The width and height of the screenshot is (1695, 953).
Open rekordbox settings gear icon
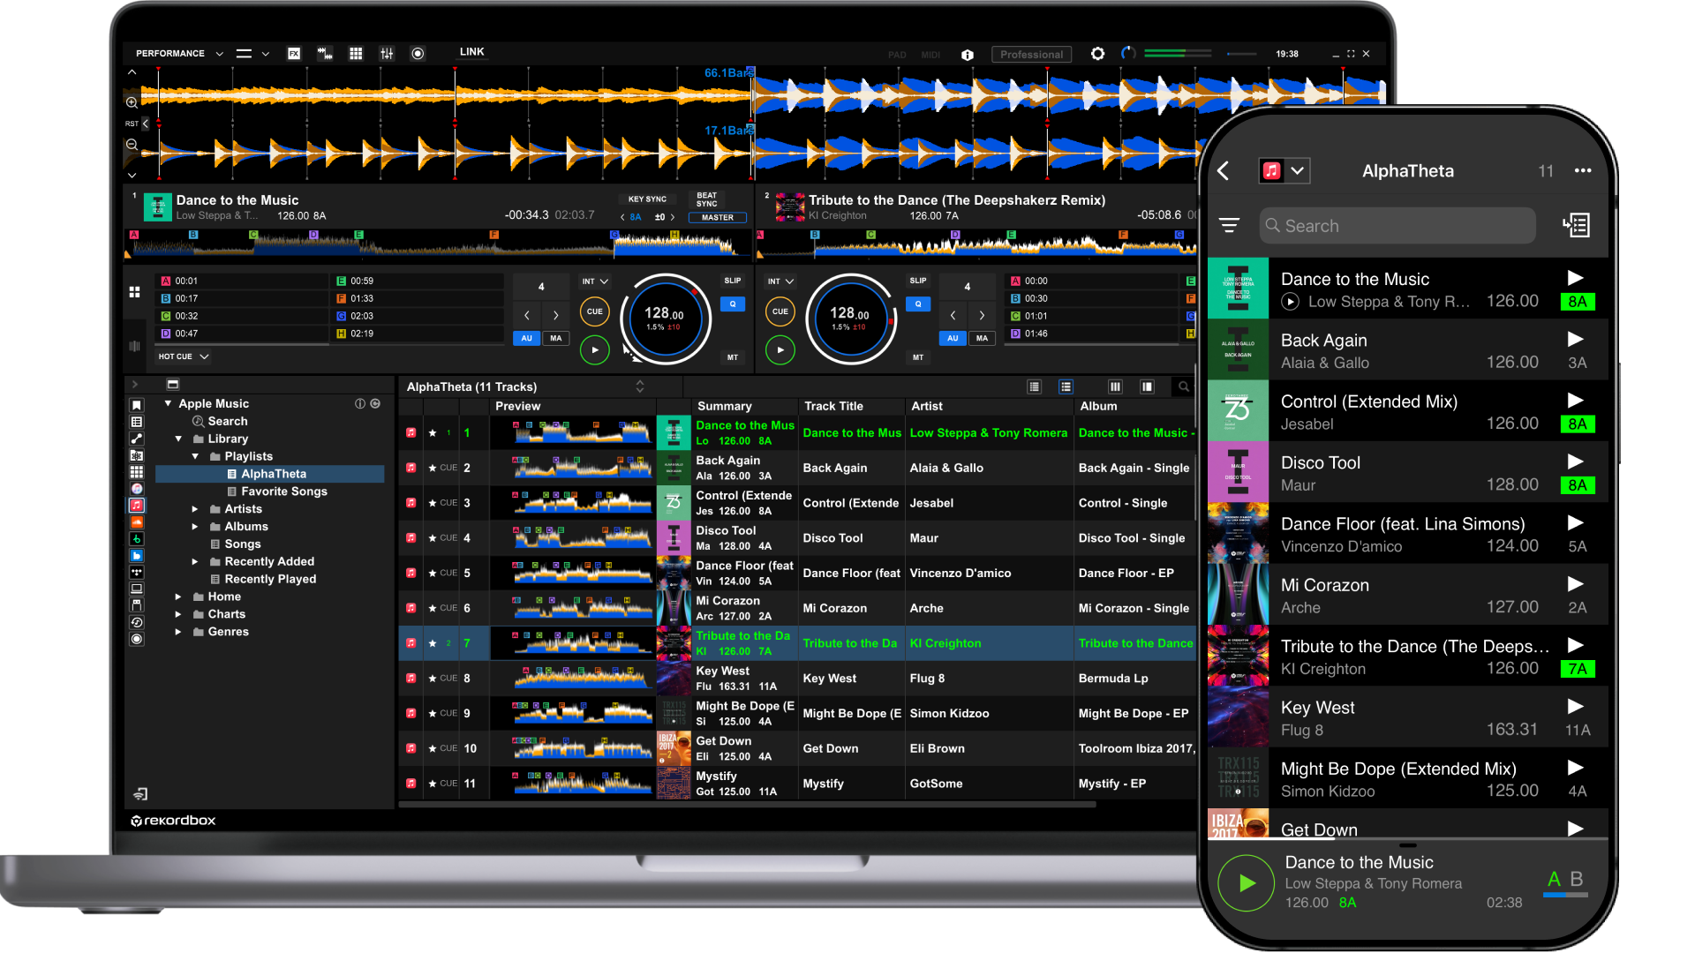click(x=1097, y=54)
